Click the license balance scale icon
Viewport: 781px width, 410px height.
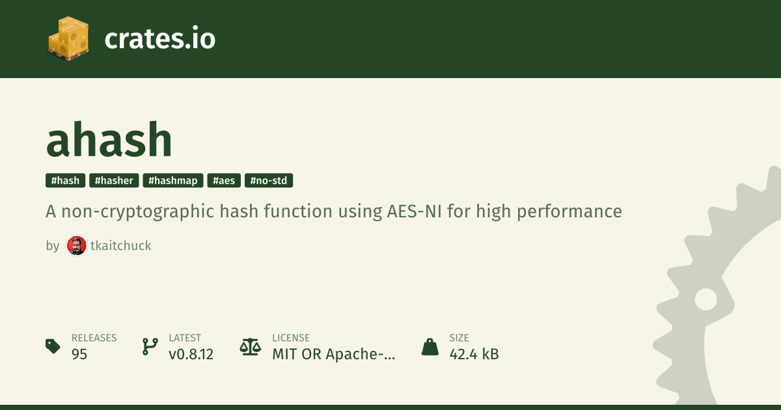pyautogui.click(x=249, y=346)
